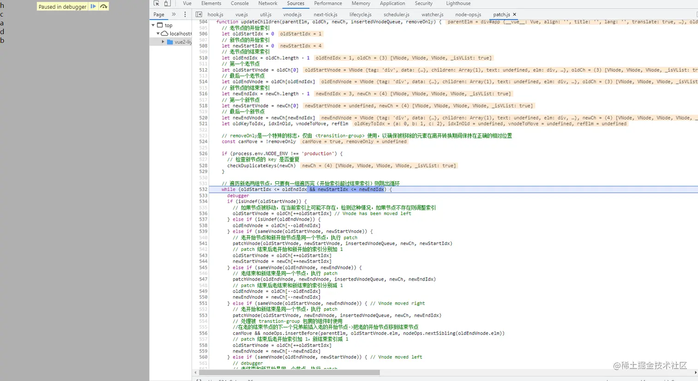Click line number 532 in the gutter
The width and height of the screenshot is (698, 381).
click(203, 190)
